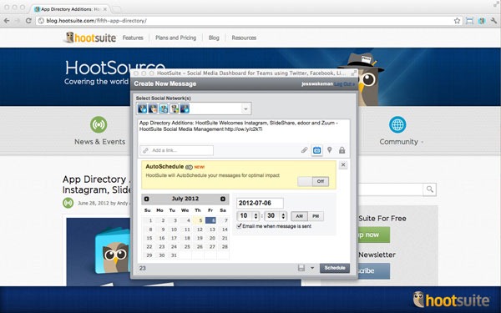Click the News & Events green icon

point(99,124)
